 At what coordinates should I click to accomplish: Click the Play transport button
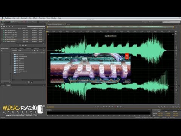pos(98,107)
